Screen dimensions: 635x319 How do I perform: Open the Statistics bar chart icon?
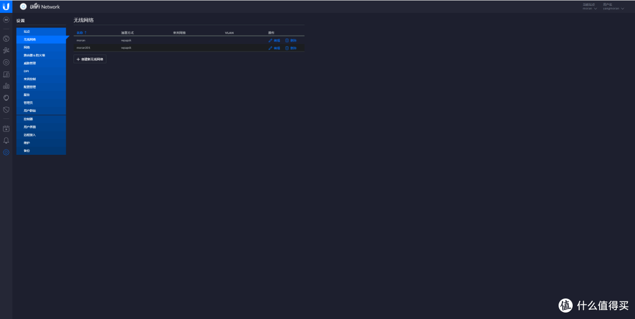6,86
